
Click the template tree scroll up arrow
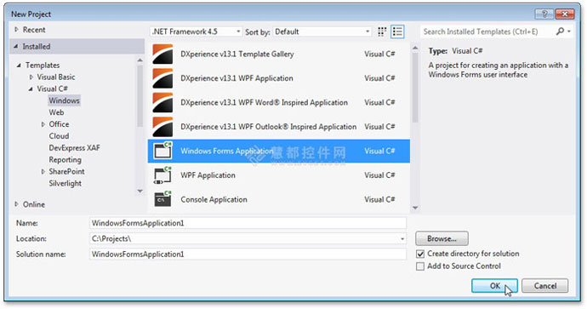(x=140, y=60)
